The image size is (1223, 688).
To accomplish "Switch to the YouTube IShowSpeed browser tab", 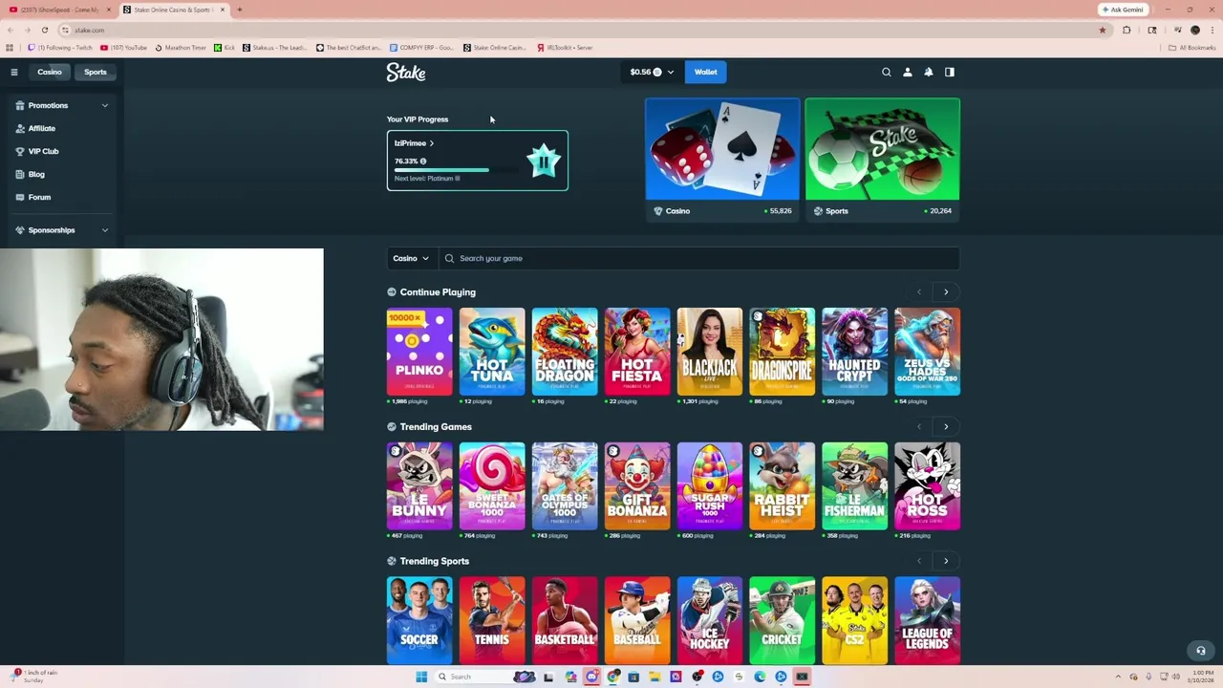I will click(57, 10).
